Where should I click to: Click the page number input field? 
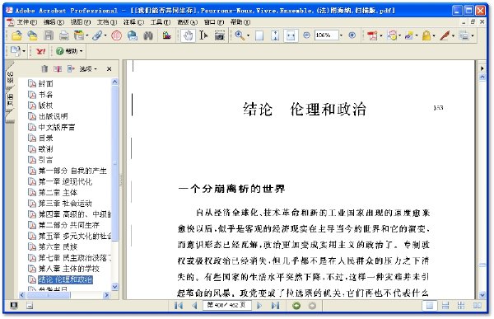point(227,305)
